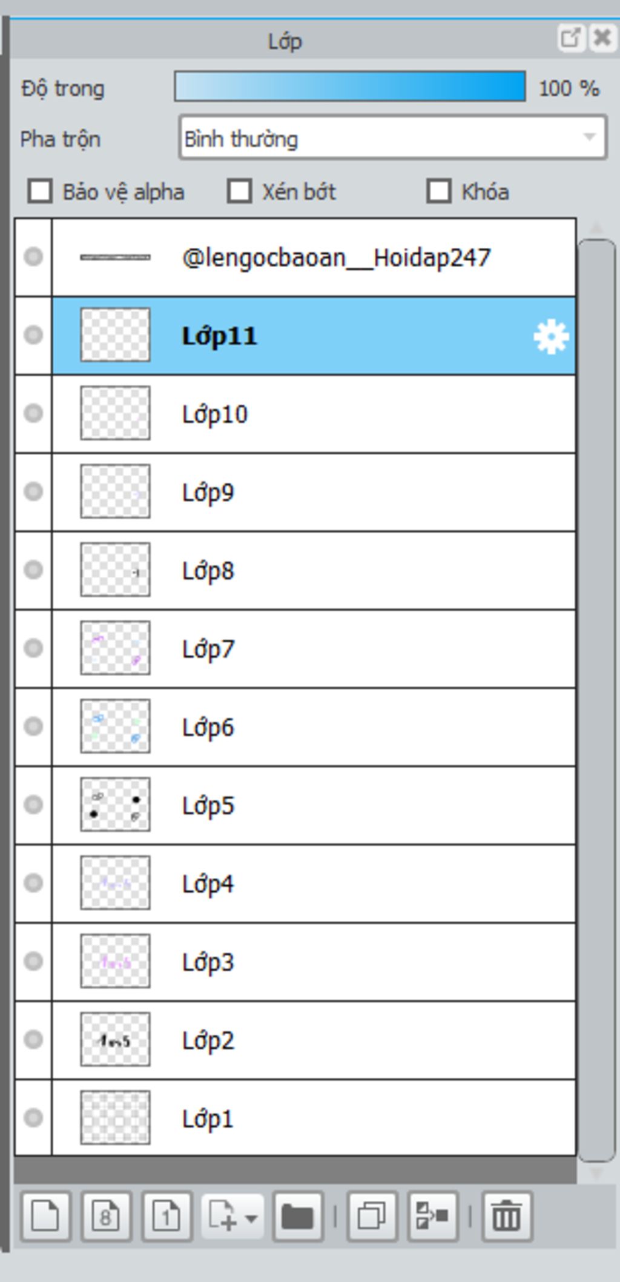Add a new 8-bit layer

[x=107, y=1216]
